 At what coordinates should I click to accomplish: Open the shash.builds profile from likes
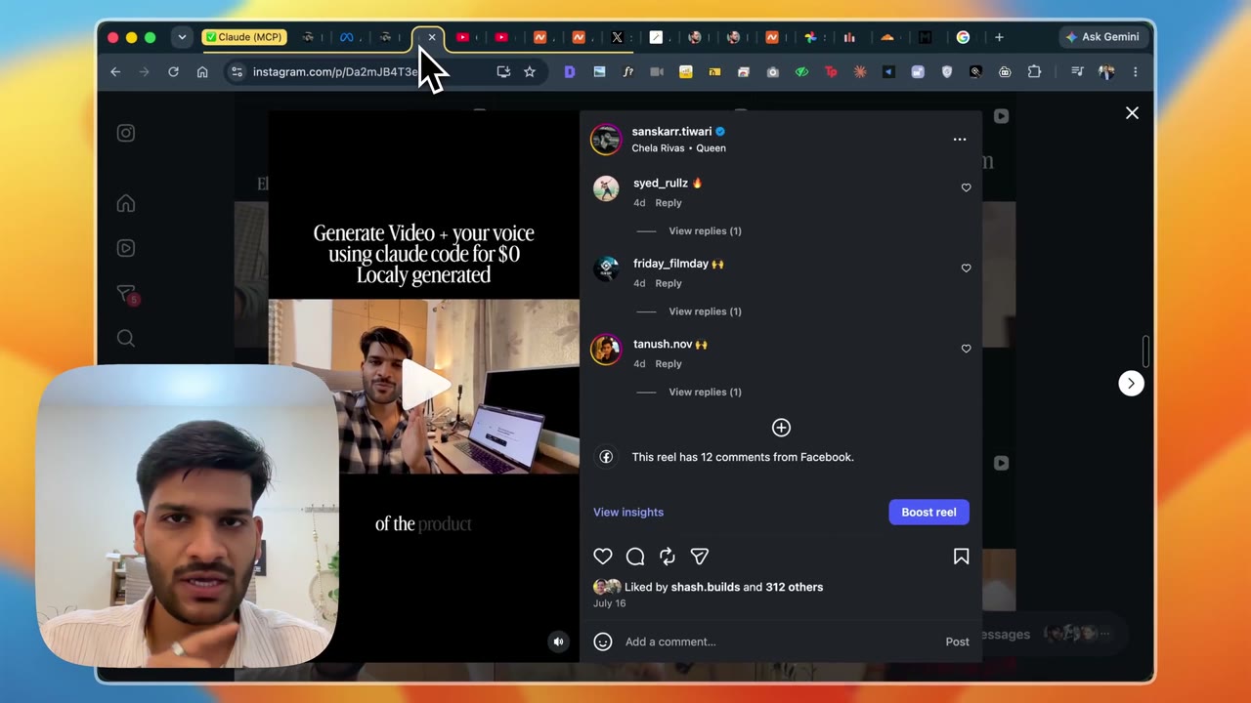706,587
